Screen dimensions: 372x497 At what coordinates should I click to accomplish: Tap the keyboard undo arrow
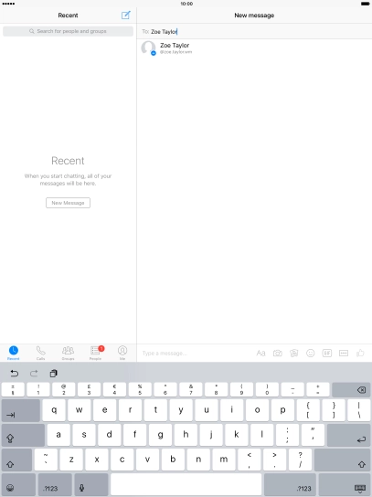(15, 373)
